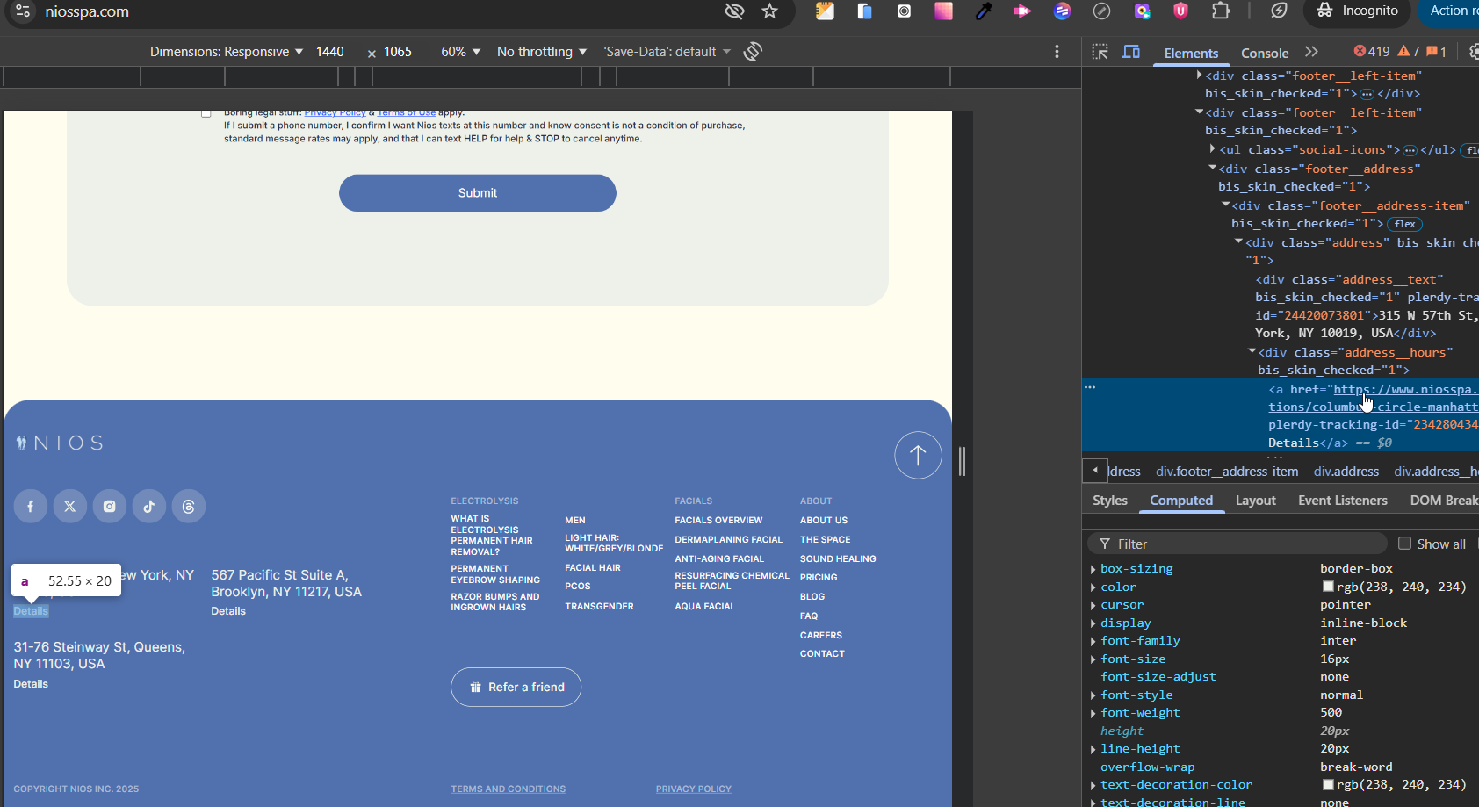The width and height of the screenshot is (1479, 807).
Task: Open the No throttling dropdown
Action: [541, 52]
